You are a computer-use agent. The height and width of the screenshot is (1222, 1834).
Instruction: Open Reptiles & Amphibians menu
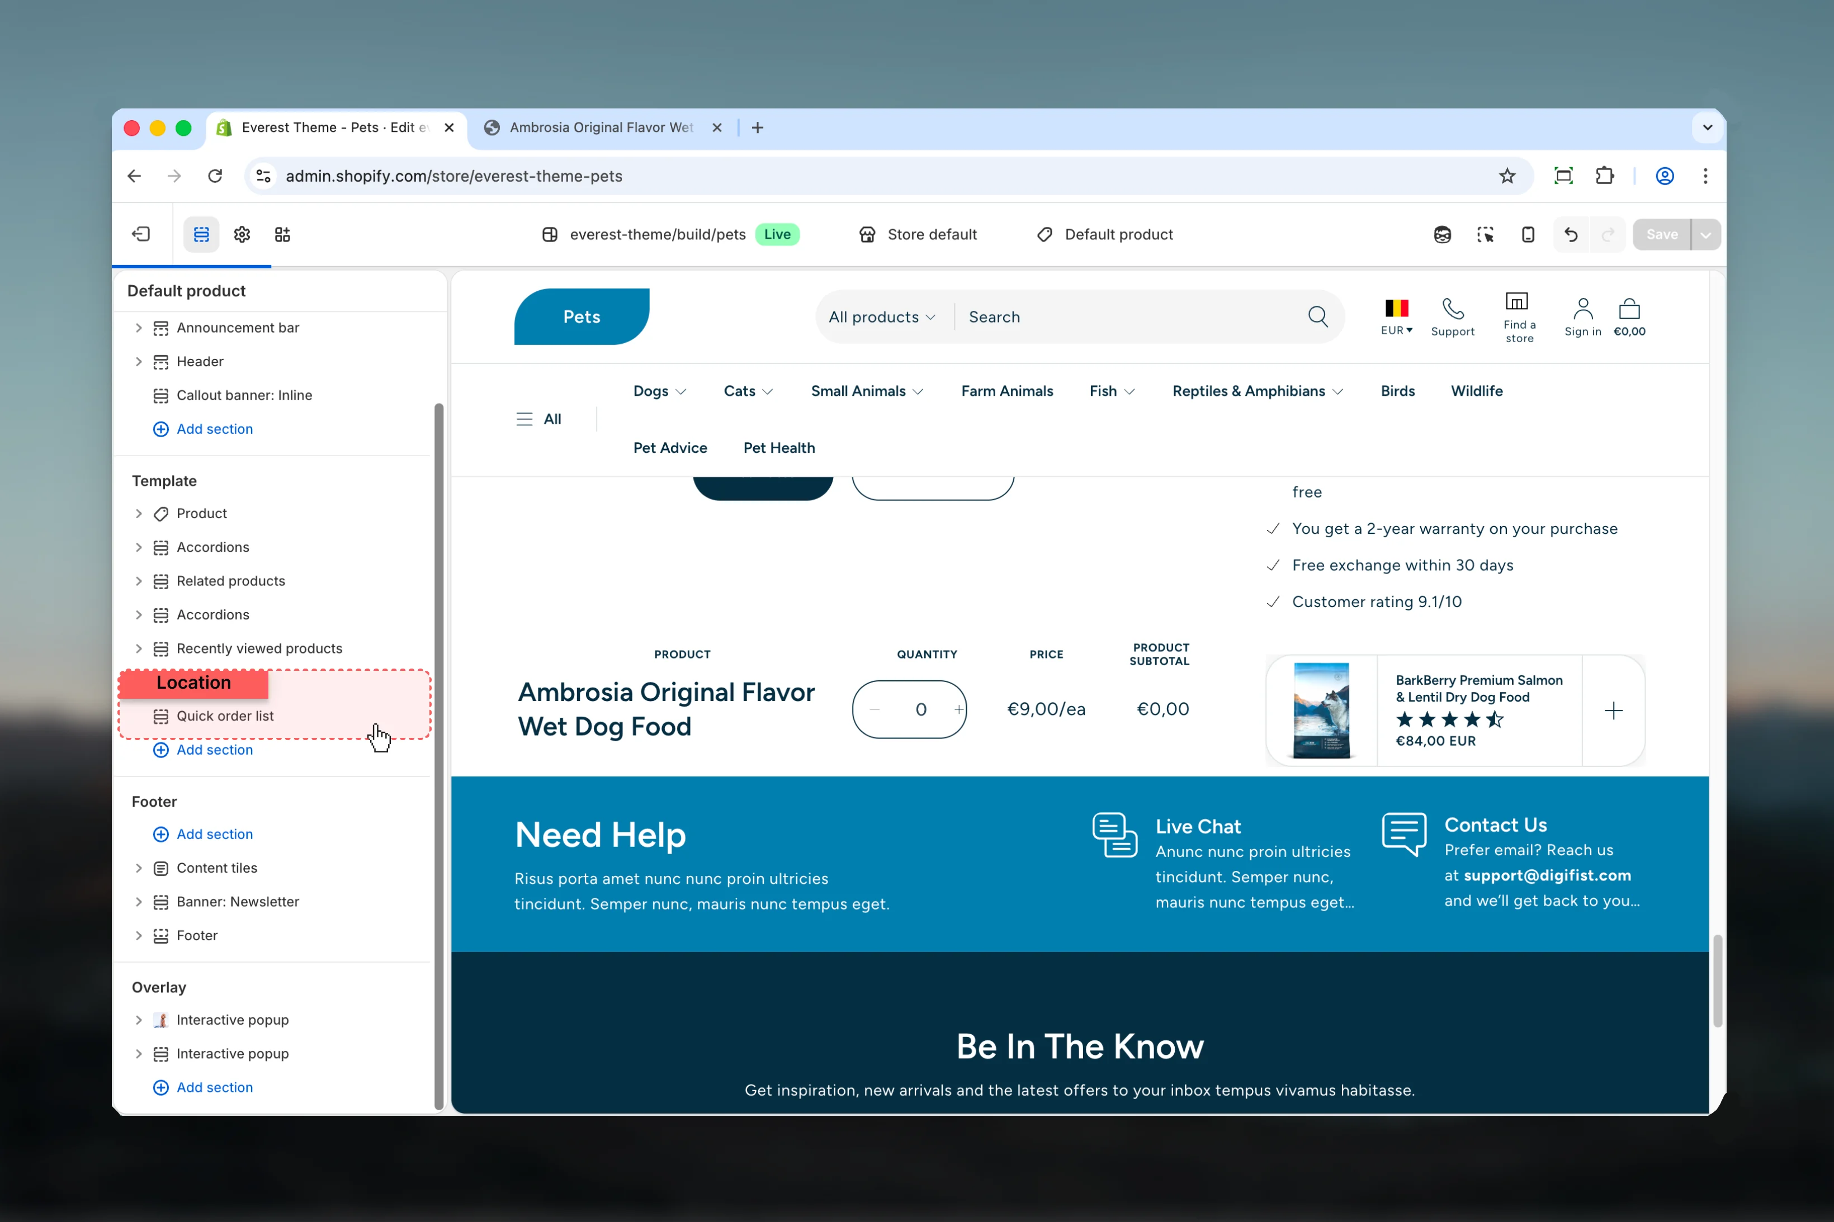(1257, 391)
